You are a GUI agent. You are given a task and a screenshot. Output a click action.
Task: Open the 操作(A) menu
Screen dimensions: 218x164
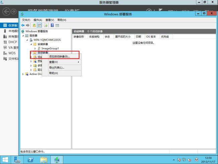coord(38,20)
